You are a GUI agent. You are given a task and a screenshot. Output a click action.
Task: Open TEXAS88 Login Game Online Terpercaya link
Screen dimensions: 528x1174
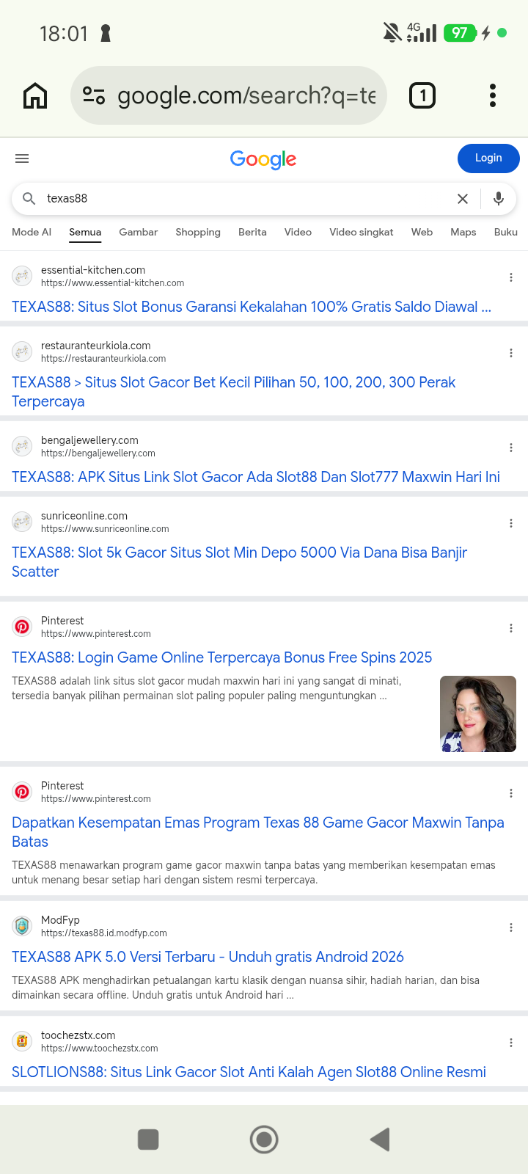point(222,657)
